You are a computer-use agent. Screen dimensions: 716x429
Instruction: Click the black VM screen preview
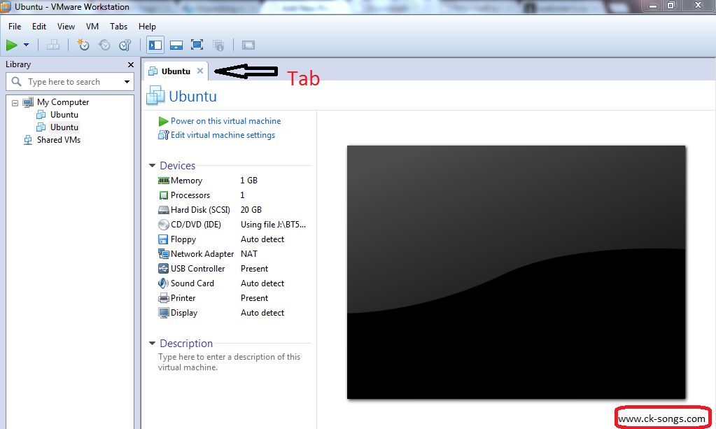[x=516, y=272]
